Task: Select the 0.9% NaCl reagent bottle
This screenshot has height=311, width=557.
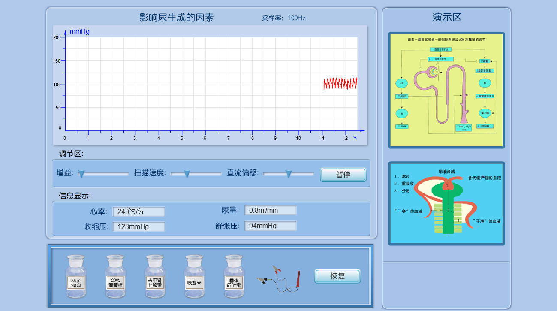Action: tap(76, 277)
